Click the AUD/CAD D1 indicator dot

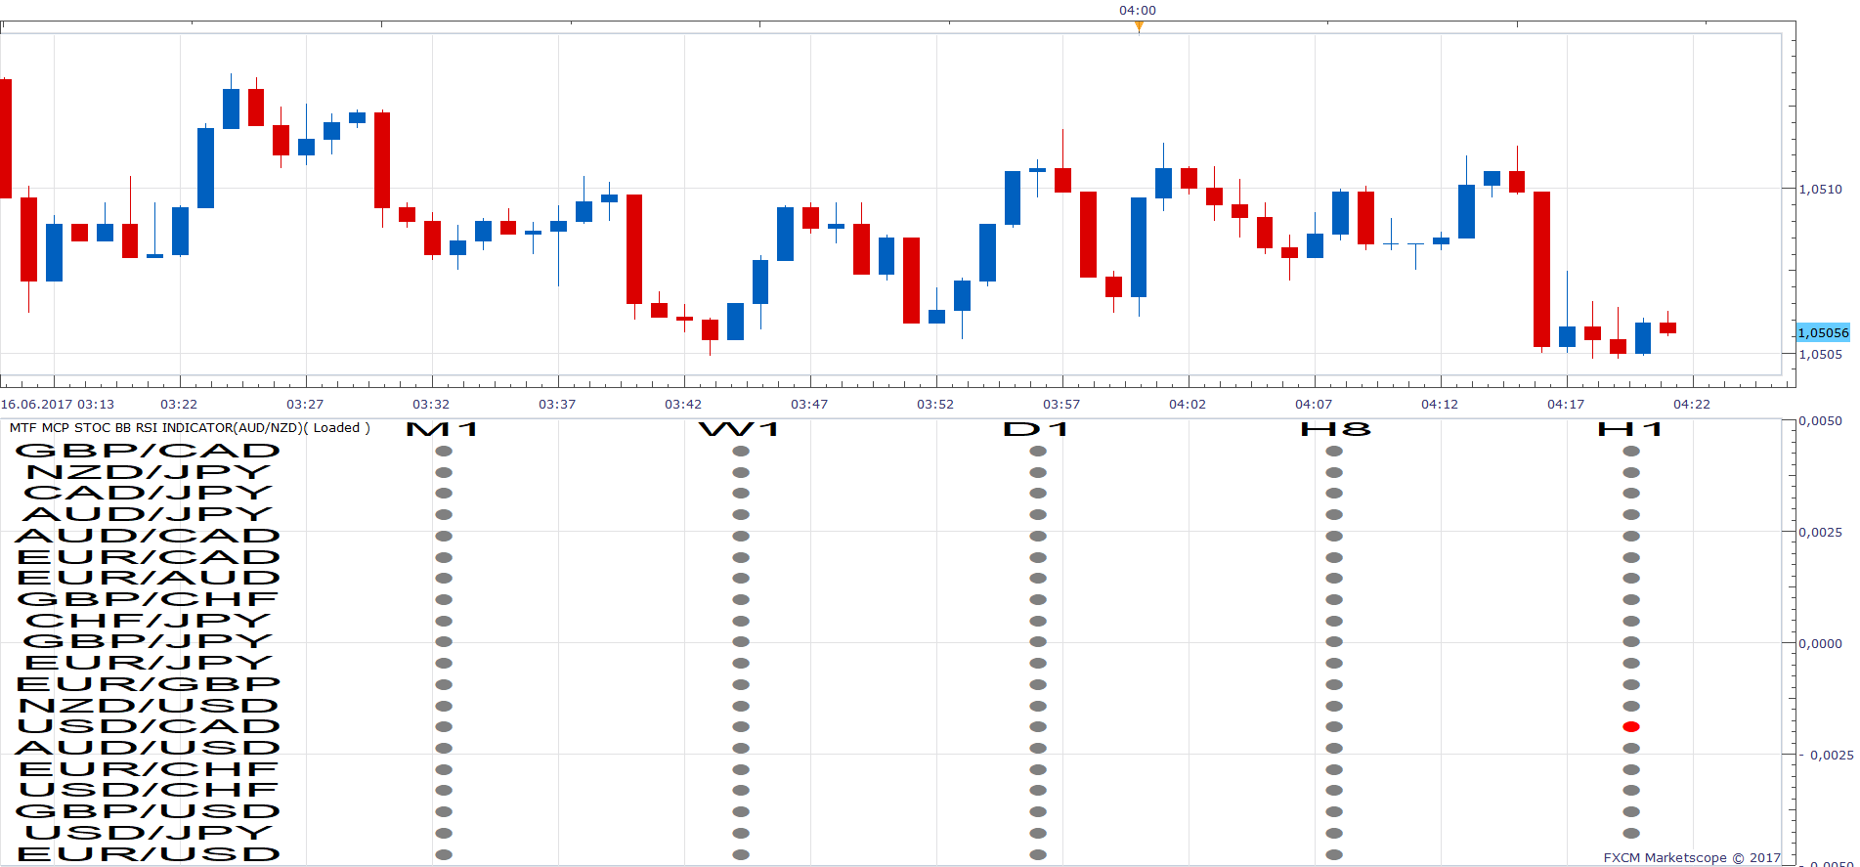point(1038,537)
